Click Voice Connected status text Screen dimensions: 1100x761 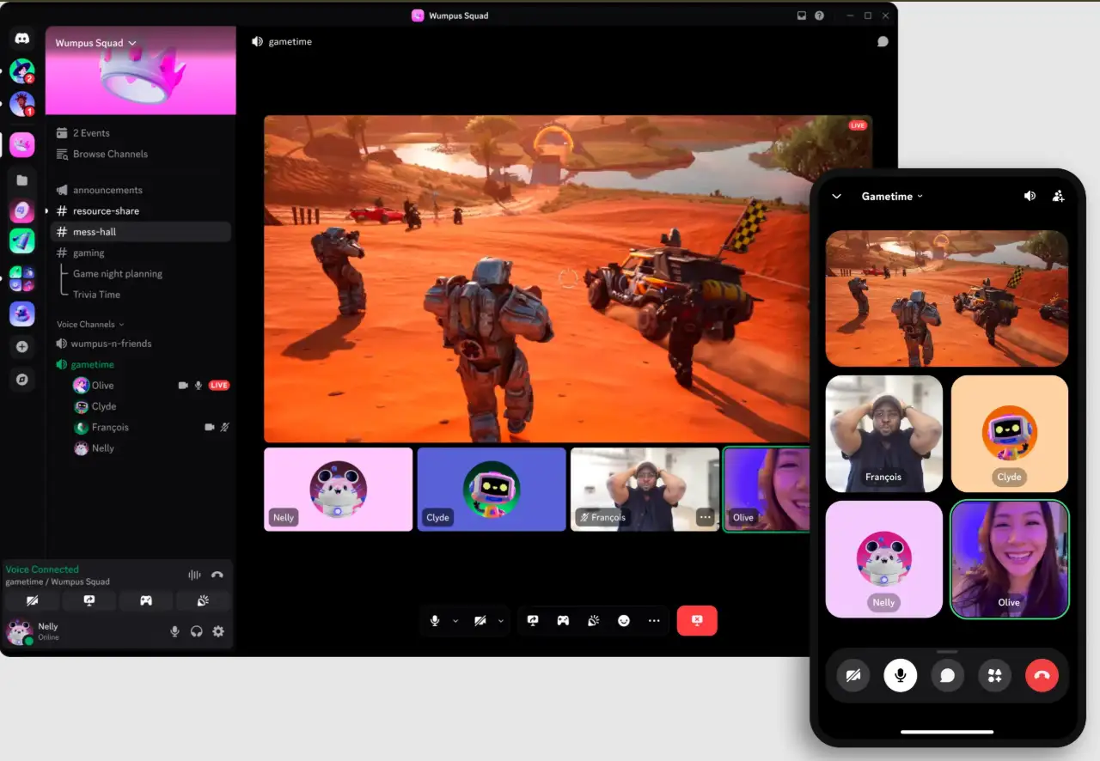pyautogui.click(x=42, y=569)
